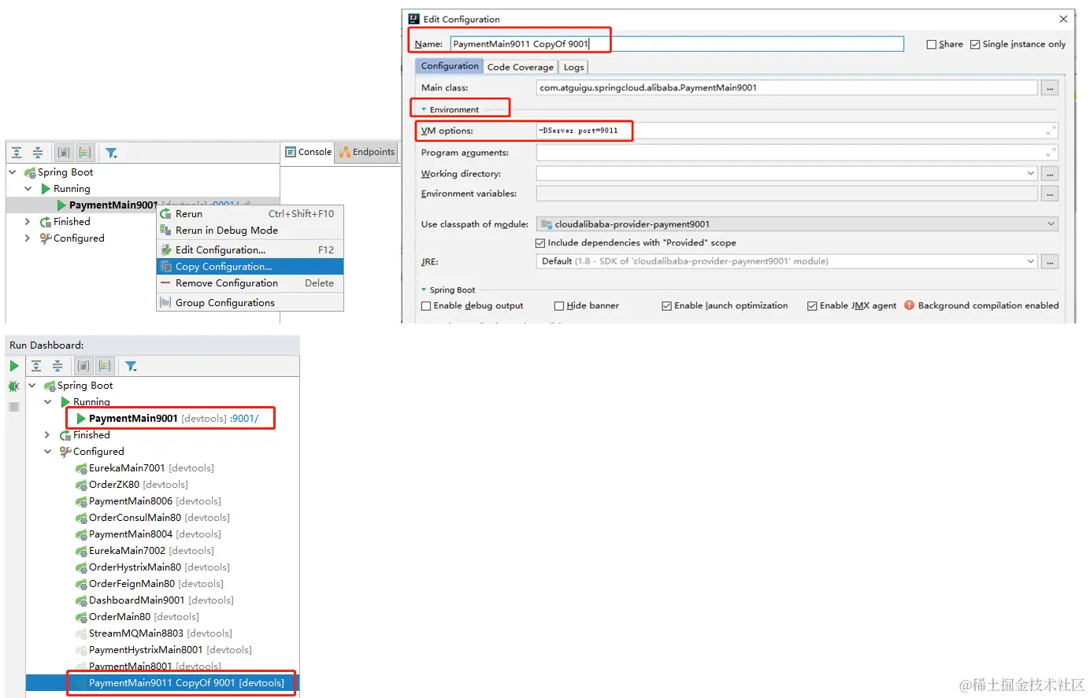Switch to Logs tab
Image resolution: width=1090 pixels, height=698 pixels.
[x=573, y=67]
